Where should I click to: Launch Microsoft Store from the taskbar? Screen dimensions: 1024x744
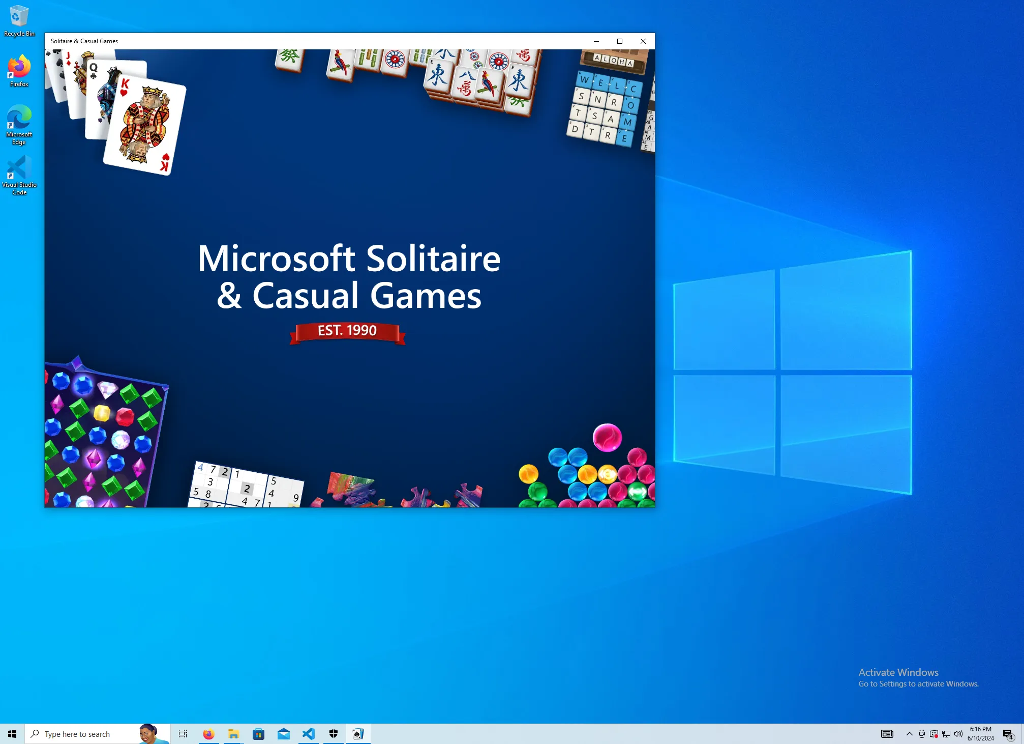tap(259, 734)
